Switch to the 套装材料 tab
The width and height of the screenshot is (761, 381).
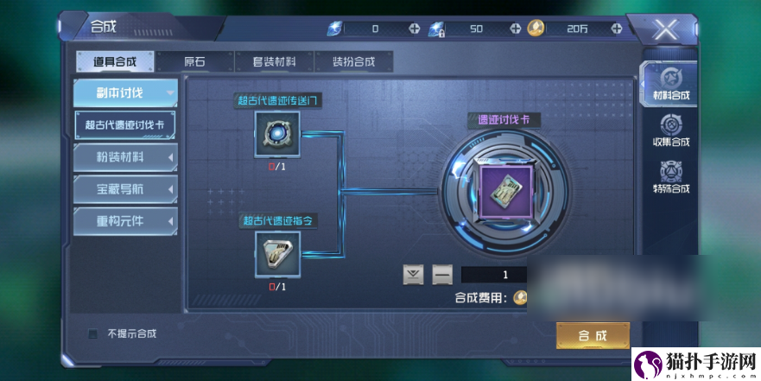click(274, 61)
